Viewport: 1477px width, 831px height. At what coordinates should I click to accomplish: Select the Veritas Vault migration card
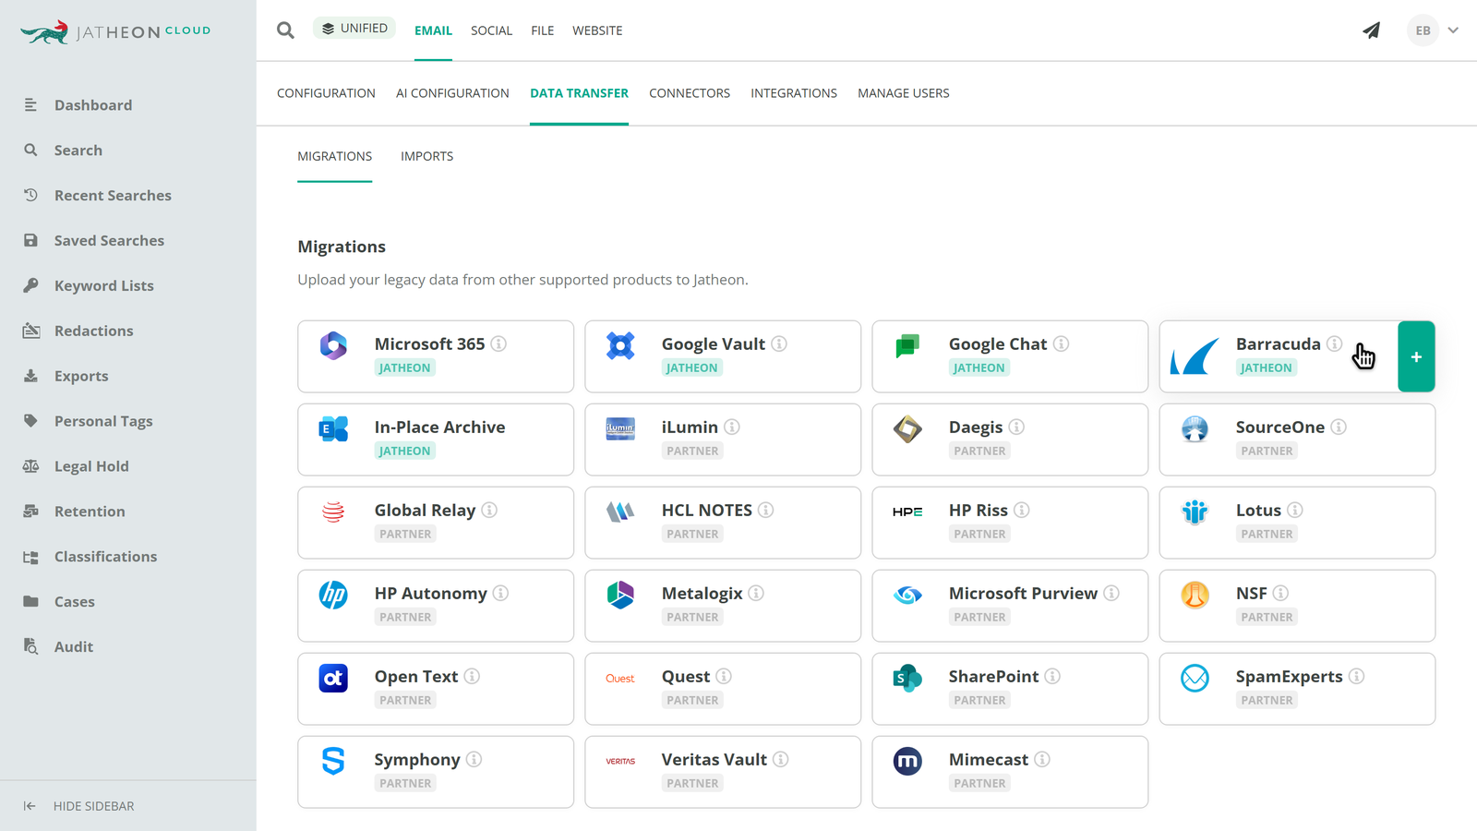click(x=723, y=772)
